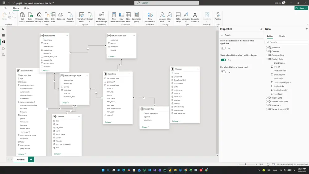Open Manage relationships dialog
This screenshot has height=174, width=309.
coord(102,17)
